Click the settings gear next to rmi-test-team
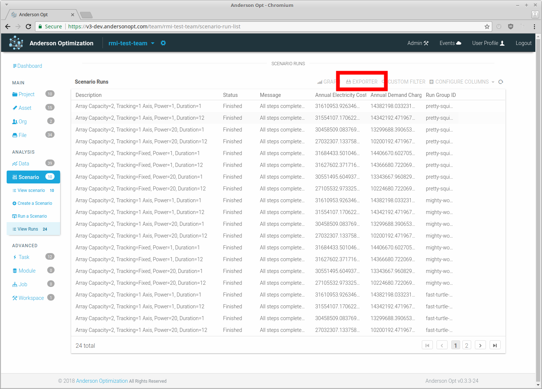The image size is (542, 389). [163, 43]
